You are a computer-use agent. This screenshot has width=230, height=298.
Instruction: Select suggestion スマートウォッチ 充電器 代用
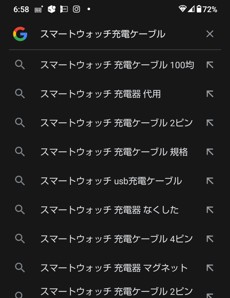coord(100,94)
